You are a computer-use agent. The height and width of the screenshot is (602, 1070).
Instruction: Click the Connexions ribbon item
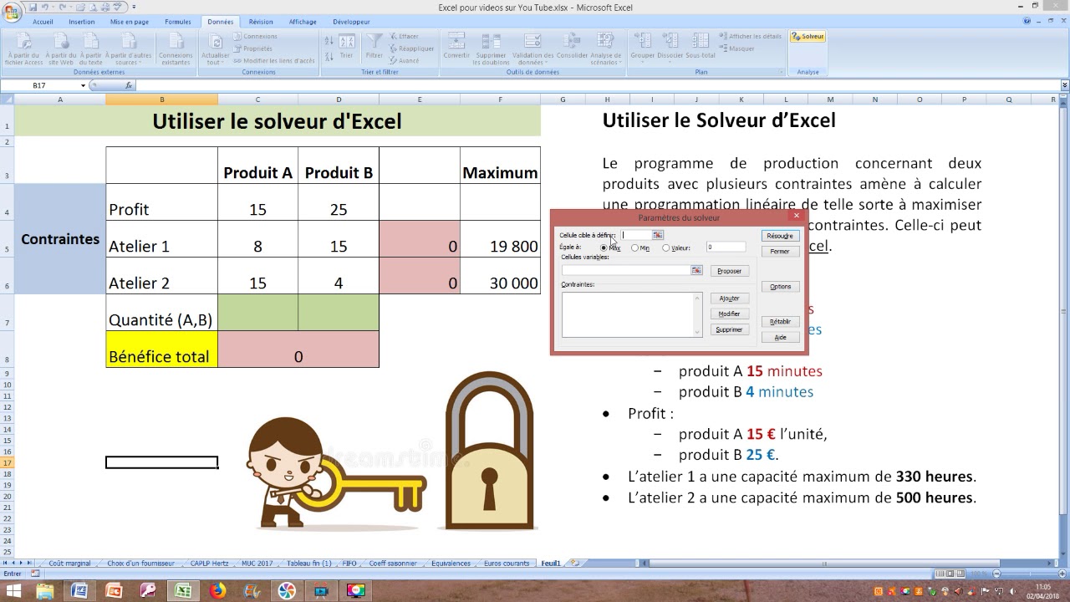[255, 37]
